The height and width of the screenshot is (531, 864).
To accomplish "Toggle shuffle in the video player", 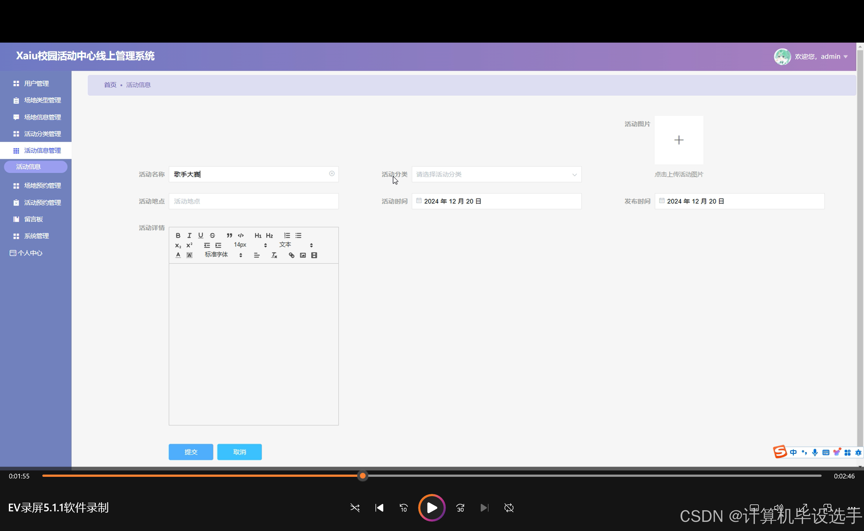I will (x=355, y=507).
